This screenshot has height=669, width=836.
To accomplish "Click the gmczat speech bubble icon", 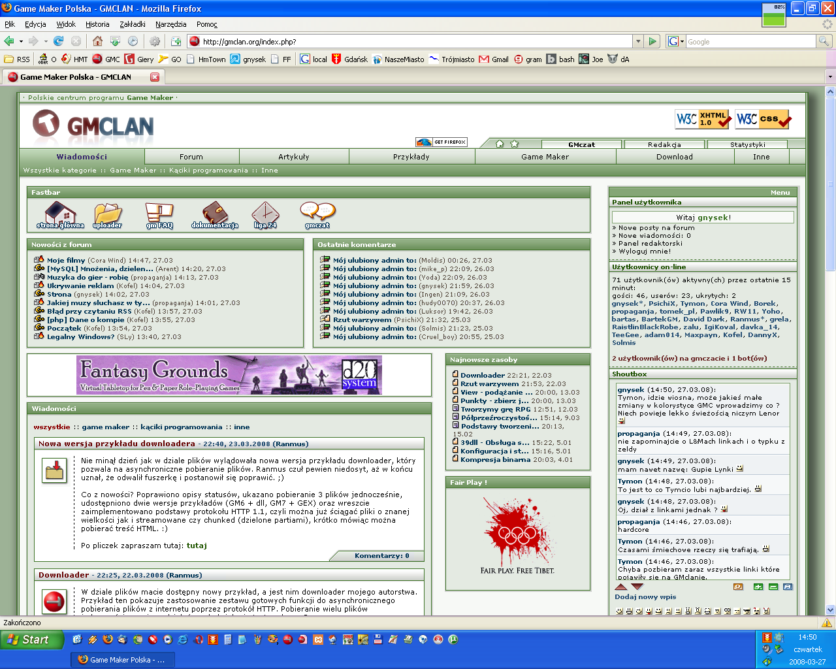I will coord(317,212).
